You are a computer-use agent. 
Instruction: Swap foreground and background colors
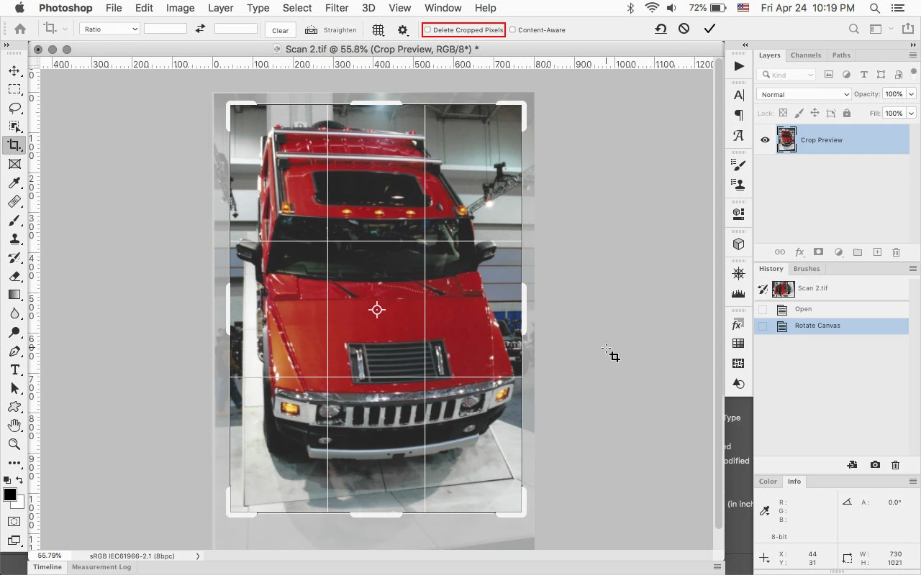[19, 480]
